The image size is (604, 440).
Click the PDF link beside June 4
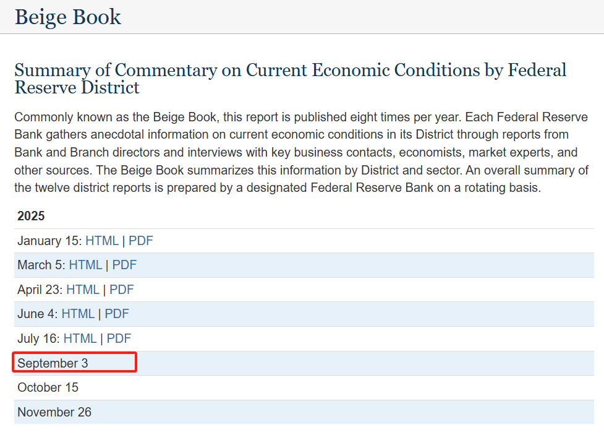(117, 314)
